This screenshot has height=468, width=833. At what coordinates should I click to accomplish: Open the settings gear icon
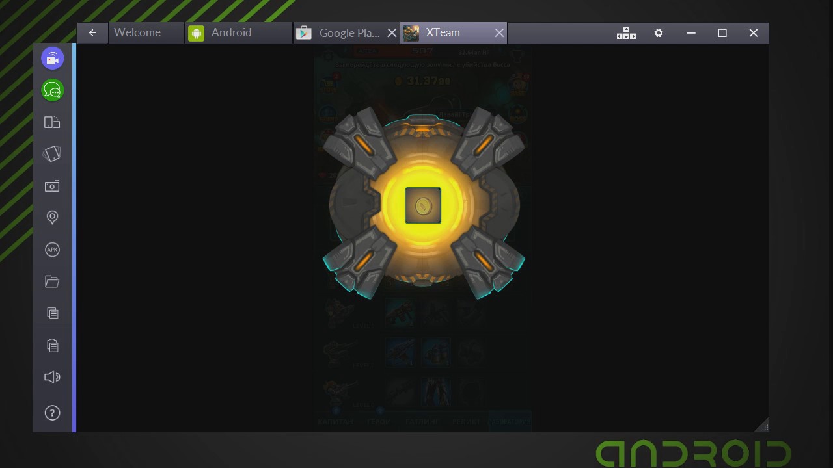pyautogui.click(x=659, y=33)
